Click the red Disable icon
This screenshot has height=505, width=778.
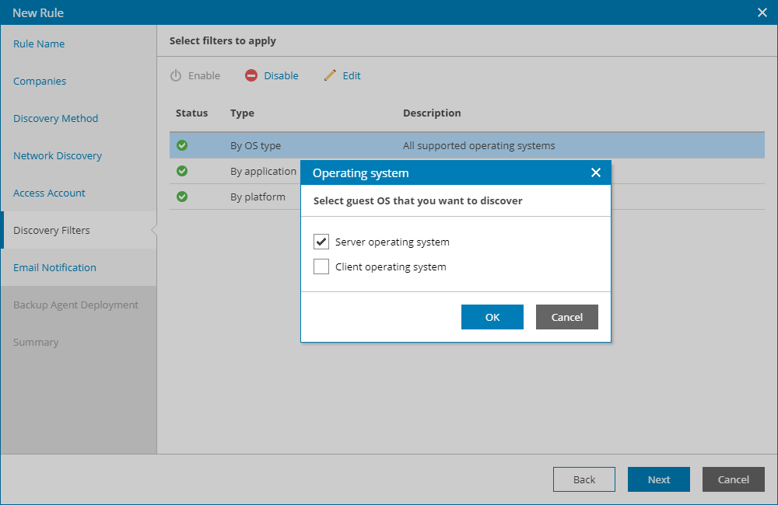pyautogui.click(x=251, y=75)
